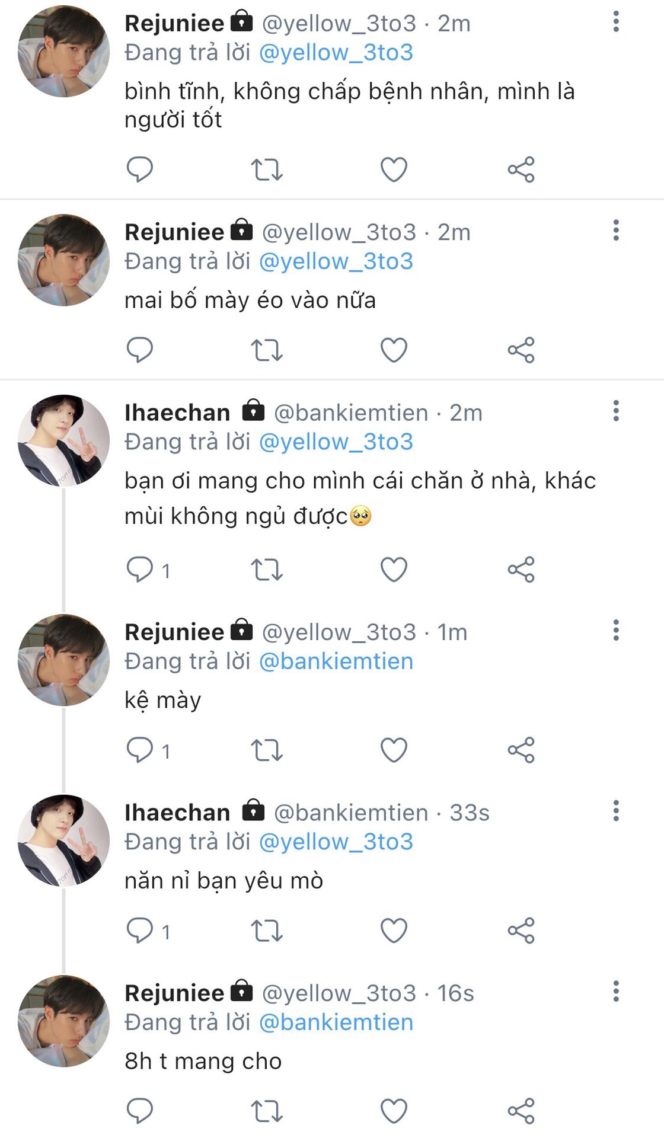Reply to the "bình tĩnh" tweet
Viewport: 664px width, 1138px height.
(x=140, y=170)
